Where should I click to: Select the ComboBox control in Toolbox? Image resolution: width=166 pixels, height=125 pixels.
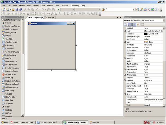click(x=10, y=49)
